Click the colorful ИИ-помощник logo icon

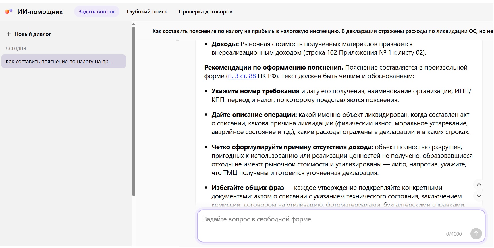coord(9,11)
